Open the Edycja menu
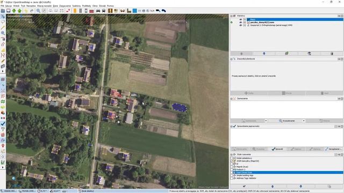 9,6
